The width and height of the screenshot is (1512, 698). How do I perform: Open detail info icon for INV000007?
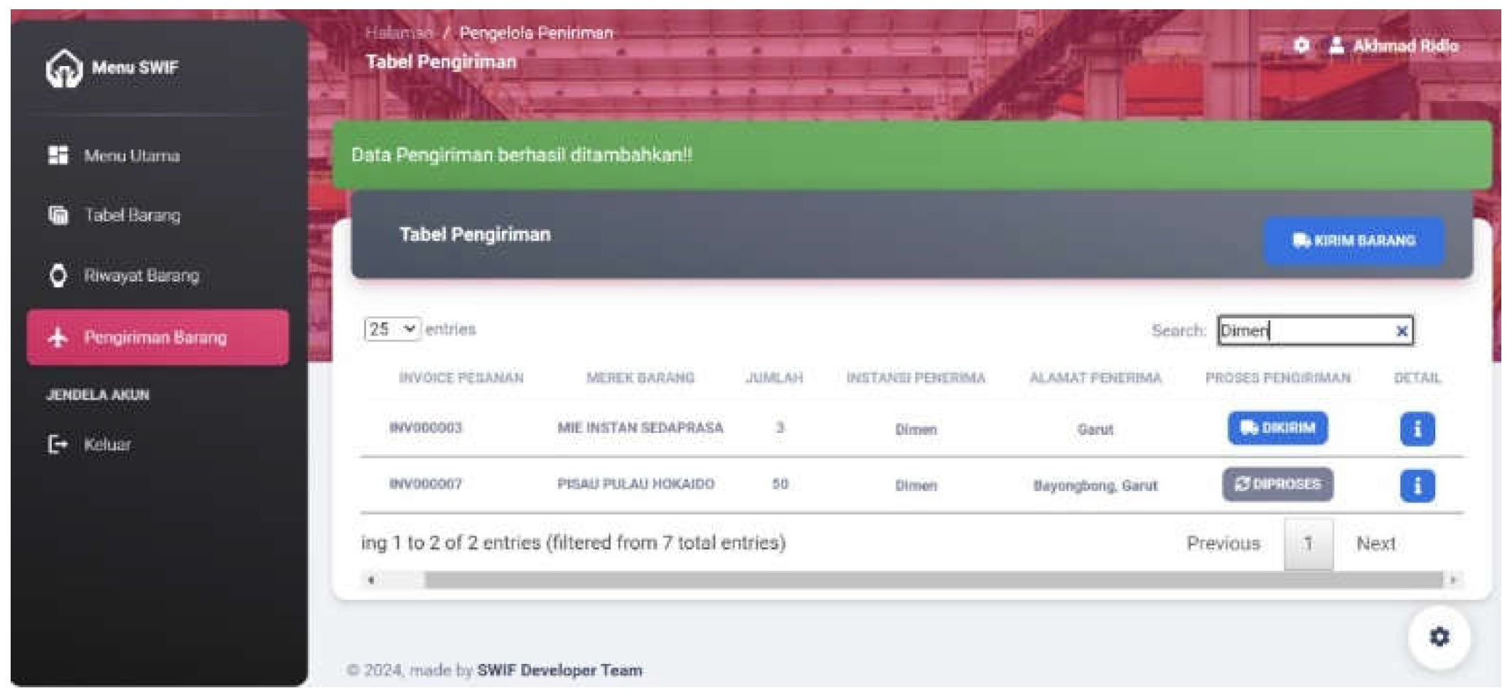point(1417,486)
